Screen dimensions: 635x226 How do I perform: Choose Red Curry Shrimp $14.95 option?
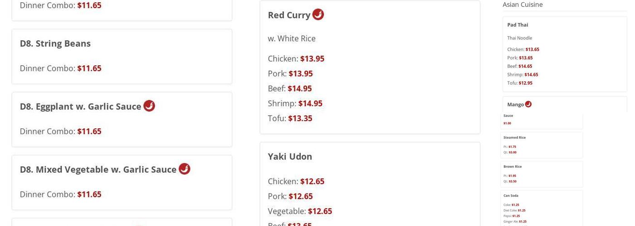[x=295, y=104]
